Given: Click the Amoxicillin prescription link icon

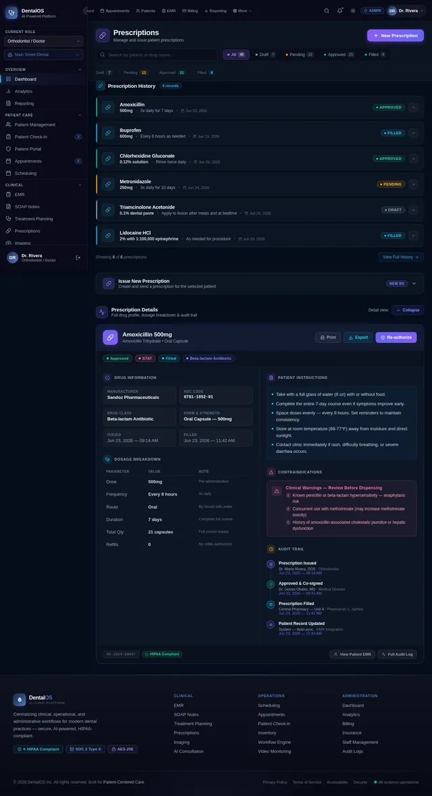Looking at the screenshot, I should pyautogui.click(x=107, y=107).
